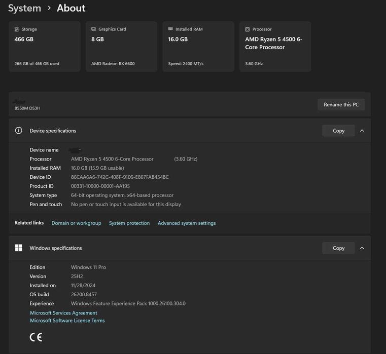Open the Storage card
Viewport: 386px width, 354px height.
(45, 47)
